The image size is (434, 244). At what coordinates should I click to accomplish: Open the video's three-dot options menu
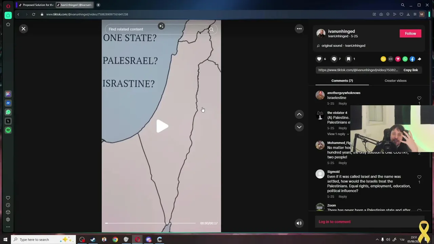[x=299, y=29]
